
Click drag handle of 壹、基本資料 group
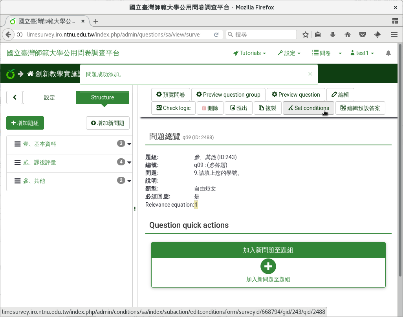17,144
